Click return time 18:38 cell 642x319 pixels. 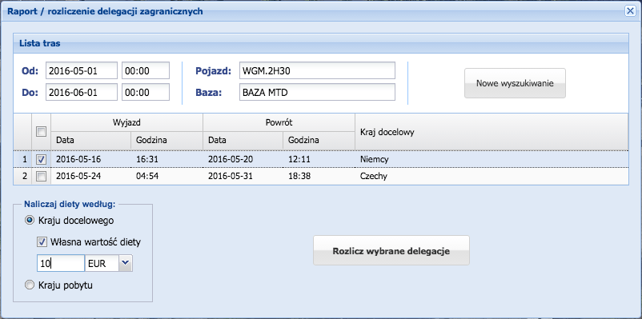pyautogui.click(x=319, y=176)
